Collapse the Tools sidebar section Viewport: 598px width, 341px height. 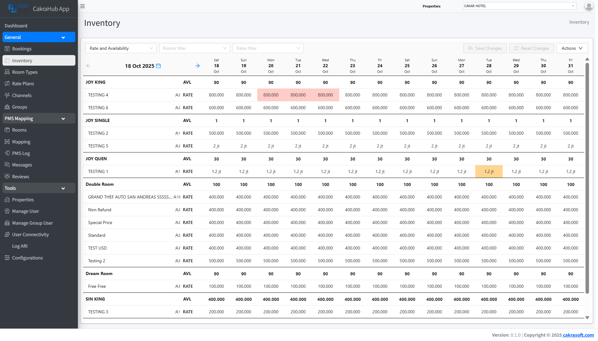pos(39,188)
